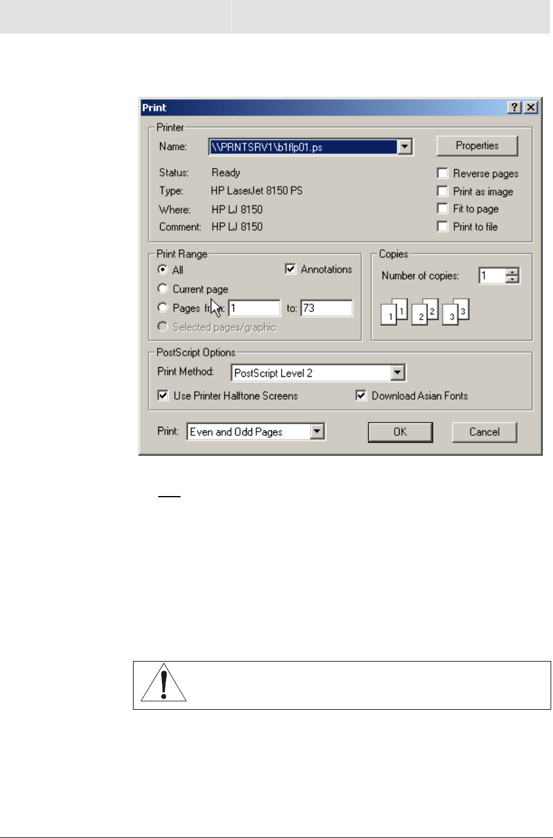Select the Pages from radio button
The image size is (553, 838).
tap(162, 308)
